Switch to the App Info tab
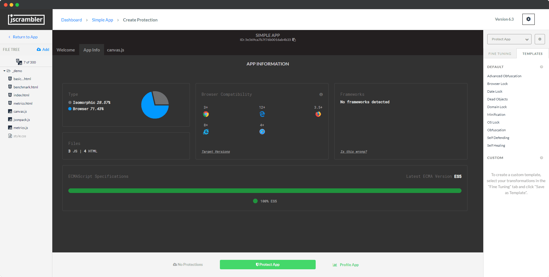Viewport: 549px width, 277px height. [91, 50]
